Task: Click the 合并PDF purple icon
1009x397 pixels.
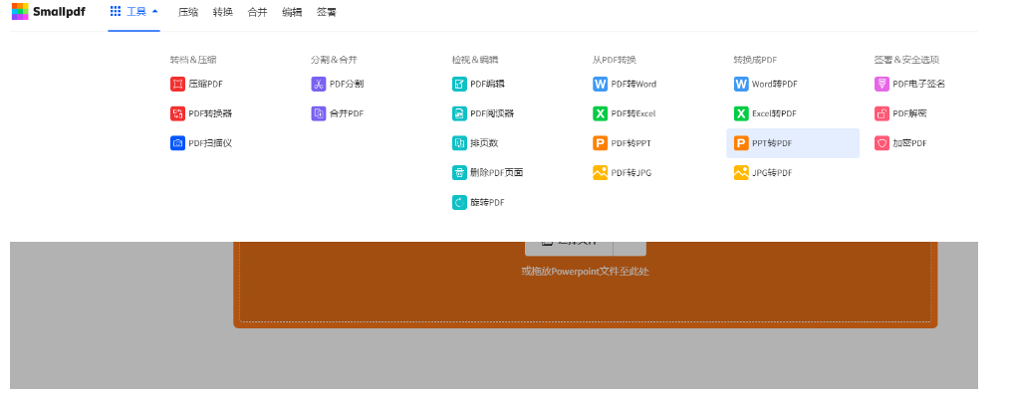Action: (319, 113)
